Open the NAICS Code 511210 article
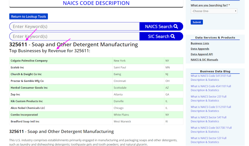 [211, 109]
